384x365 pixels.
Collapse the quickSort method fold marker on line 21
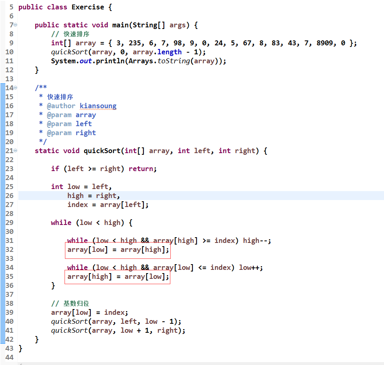pyautogui.click(x=16, y=150)
